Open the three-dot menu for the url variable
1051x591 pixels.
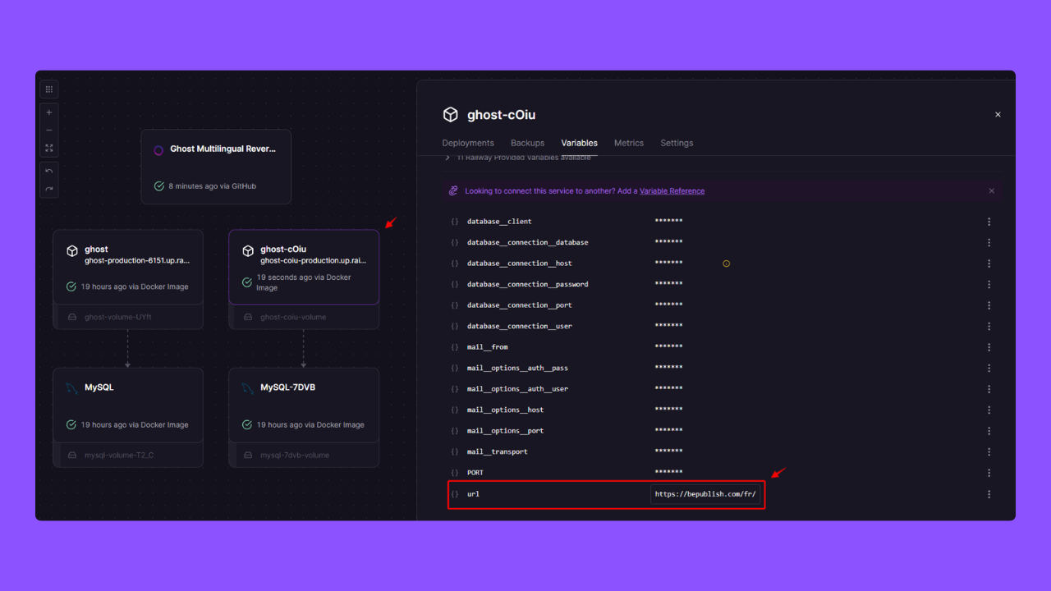[x=989, y=493]
